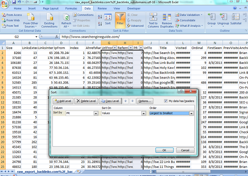Viewport: 248px width, 176px height.
Task: Switch to Developer ribbon tab
Action: 134,8
